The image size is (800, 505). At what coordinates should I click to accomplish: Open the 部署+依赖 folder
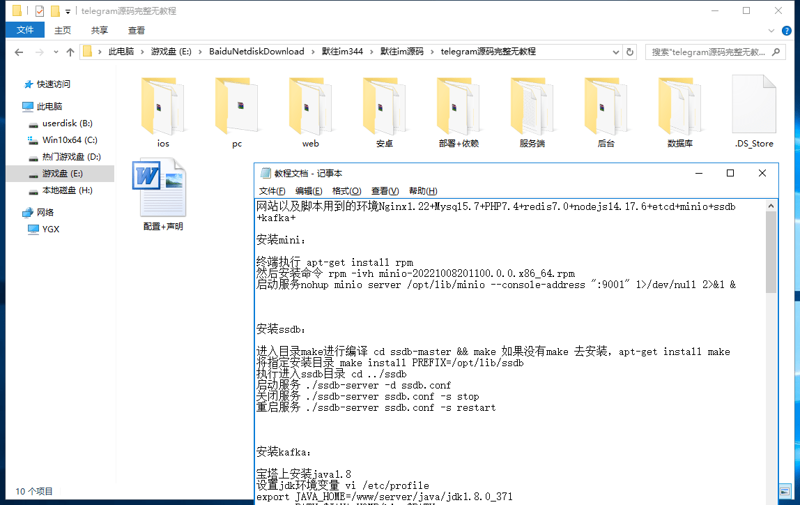(458, 112)
